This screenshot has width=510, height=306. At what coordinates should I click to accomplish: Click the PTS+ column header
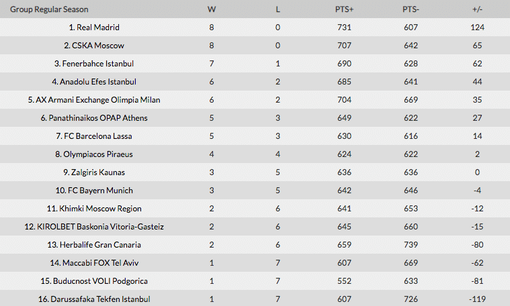[x=345, y=9]
